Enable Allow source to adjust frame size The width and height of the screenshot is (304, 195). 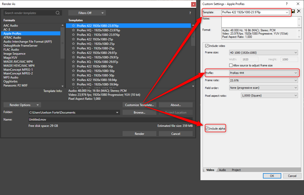(x=231, y=65)
